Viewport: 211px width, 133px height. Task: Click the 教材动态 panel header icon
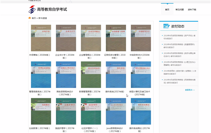point(166,26)
